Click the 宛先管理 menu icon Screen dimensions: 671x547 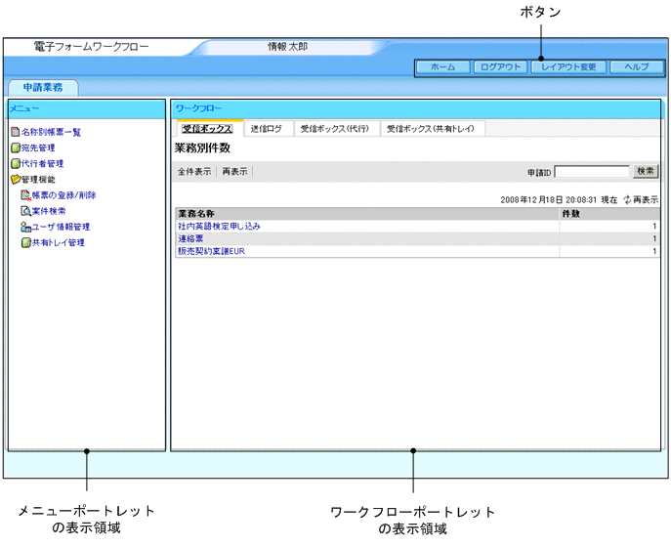coord(15,148)
